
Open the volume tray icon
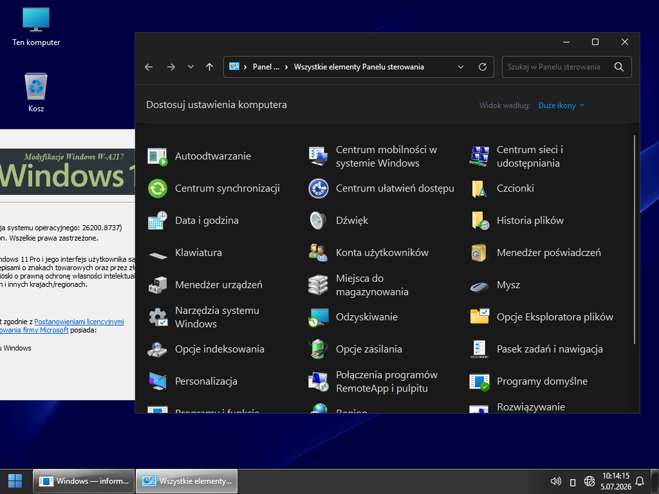tap(555, 481)
